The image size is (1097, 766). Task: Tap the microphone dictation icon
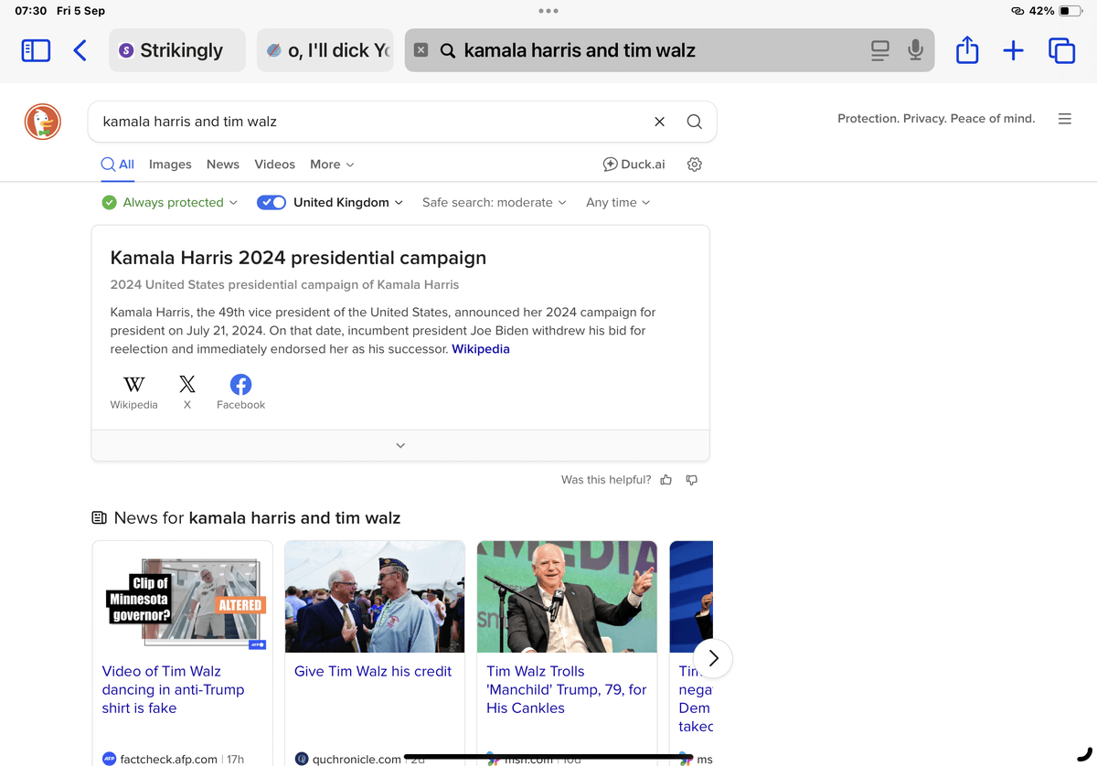pyautogui.click(x=915, y=50)
